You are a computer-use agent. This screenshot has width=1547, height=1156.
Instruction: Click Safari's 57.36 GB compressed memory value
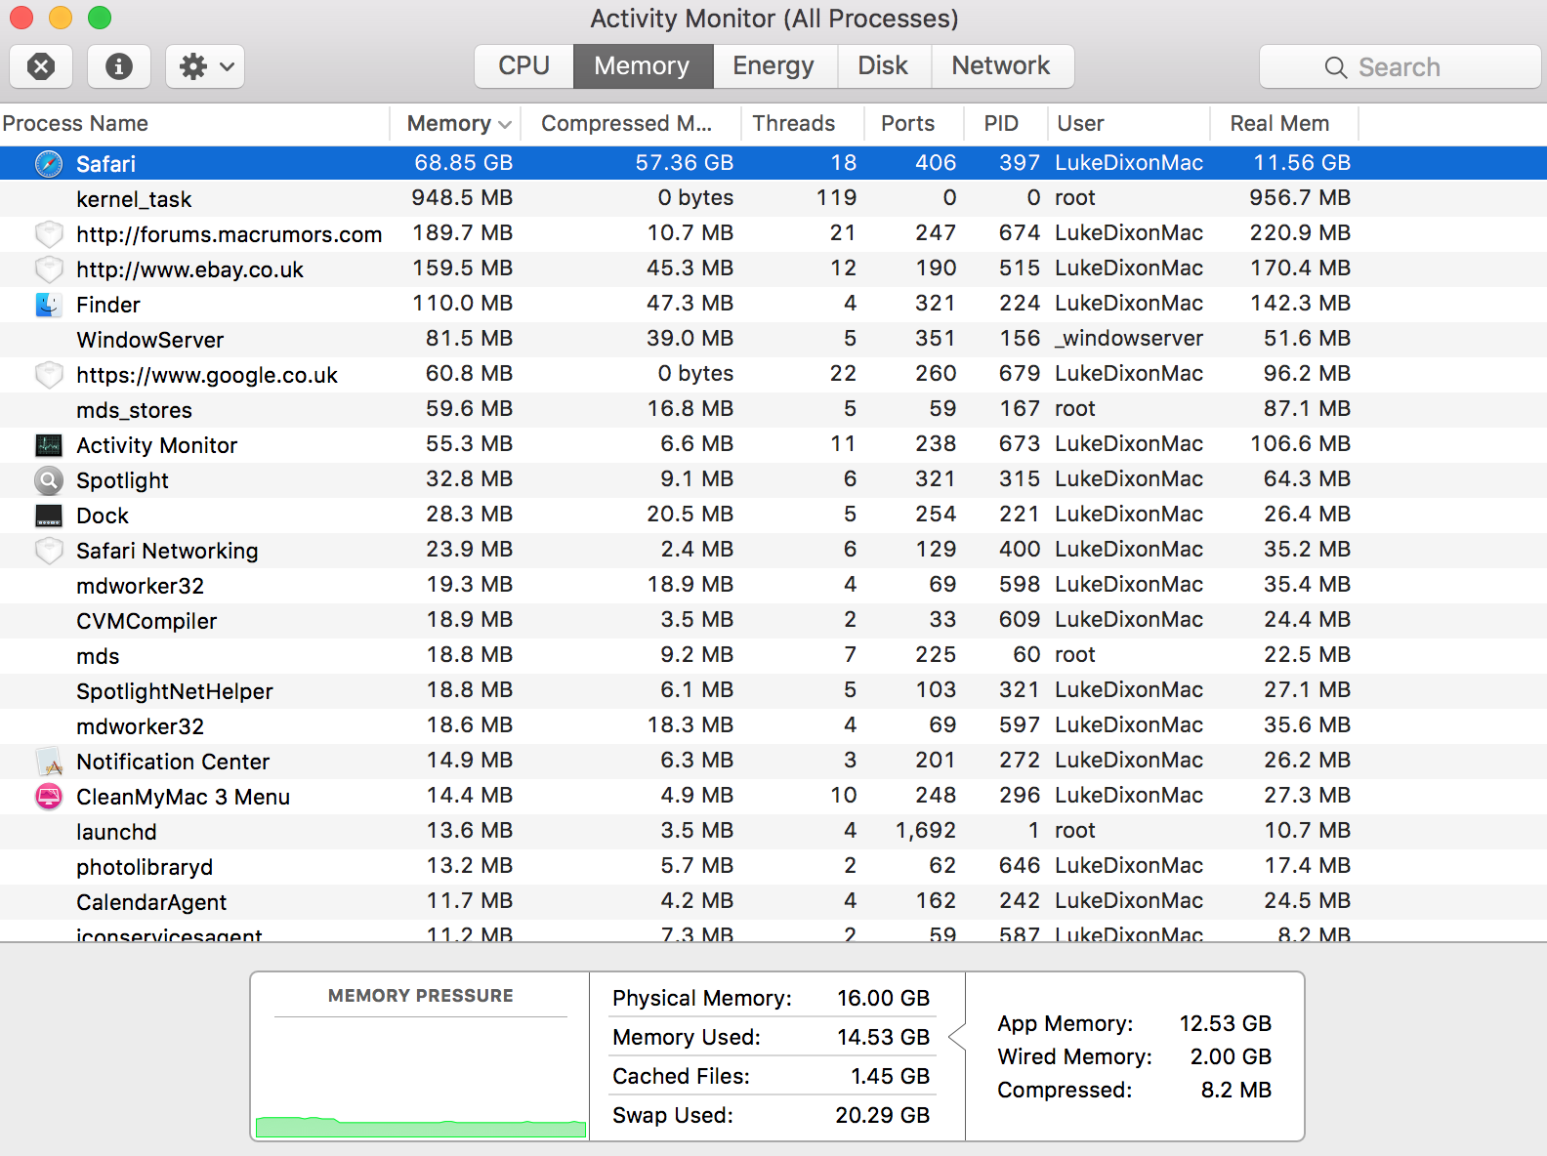coord(685,162)
